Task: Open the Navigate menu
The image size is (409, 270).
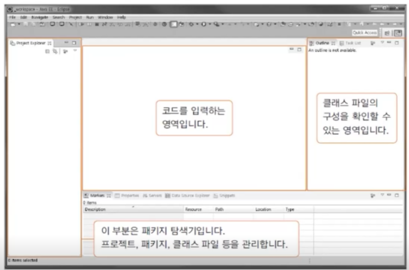Action: click(40, 17)
